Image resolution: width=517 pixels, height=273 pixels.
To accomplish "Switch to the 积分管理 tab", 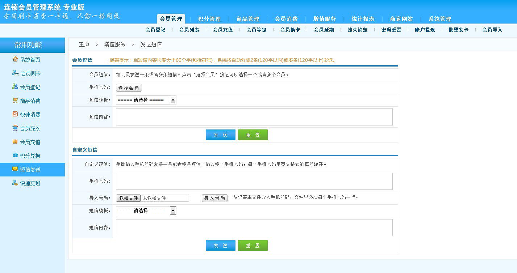I will pyautogui.click(x=209, y=19).
